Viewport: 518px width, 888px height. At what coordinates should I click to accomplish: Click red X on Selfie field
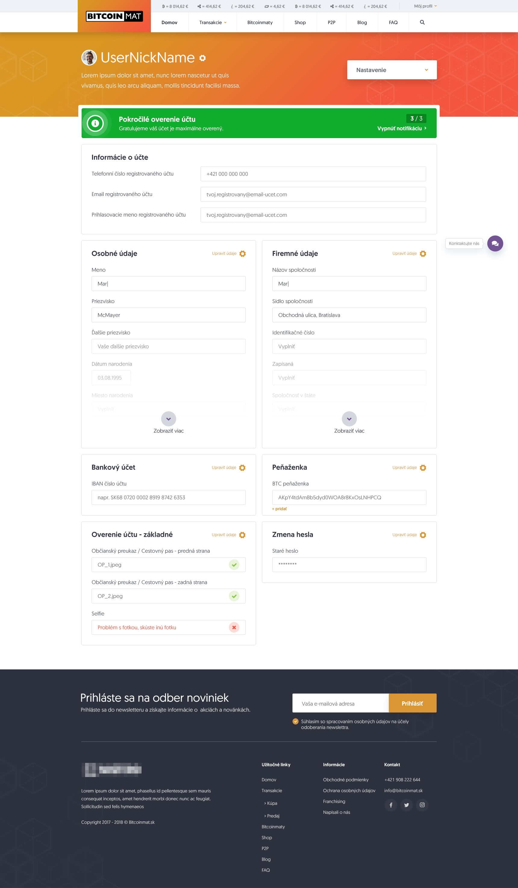[x=234, y=627]
